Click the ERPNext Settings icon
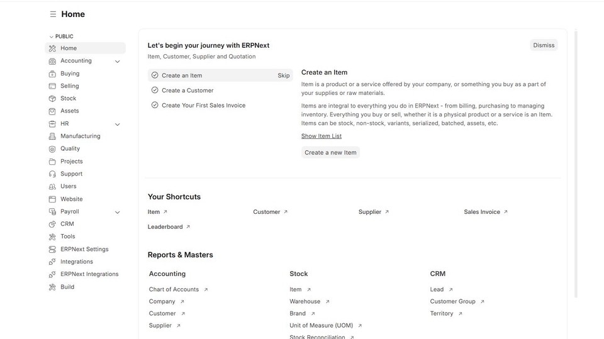Screen dimensions: 604x339 (x=52, y=249)
